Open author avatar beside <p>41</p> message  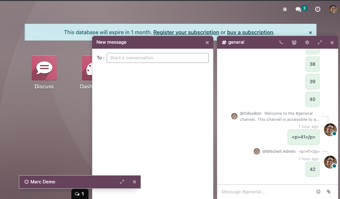[x=330, y=130]
